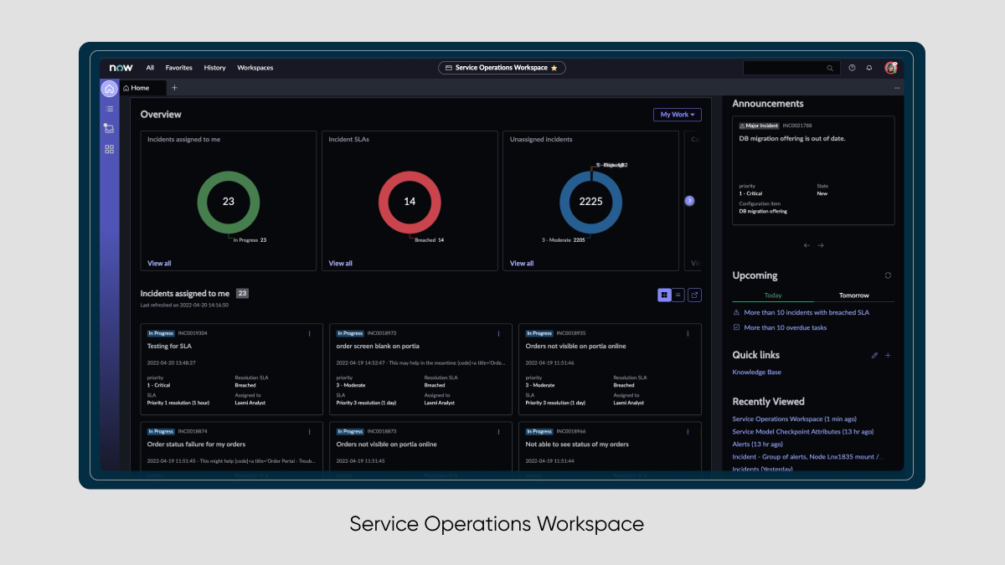Click the Inbox icon in left sidebar

[x=109, y=129]
